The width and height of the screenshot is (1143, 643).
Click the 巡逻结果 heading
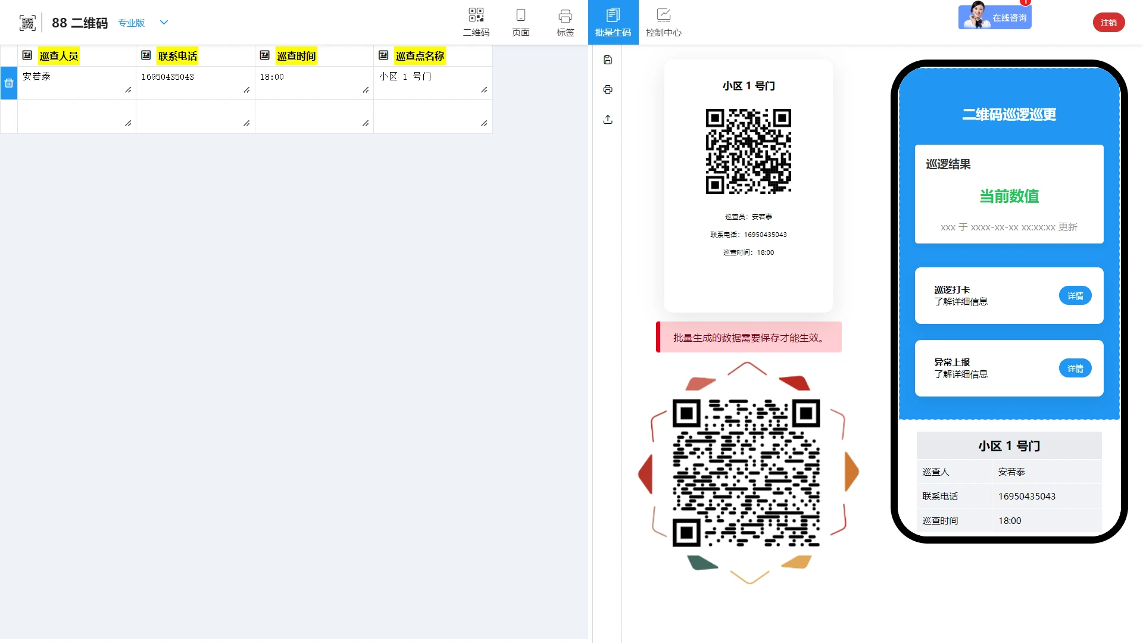click(948, 164)
